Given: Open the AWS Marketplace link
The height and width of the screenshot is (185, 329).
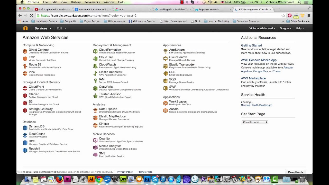Looking at the screenshot, I should pos(253,78).
